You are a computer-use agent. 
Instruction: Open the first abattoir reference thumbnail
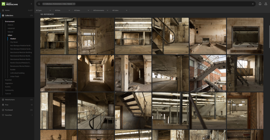(58, 36)
